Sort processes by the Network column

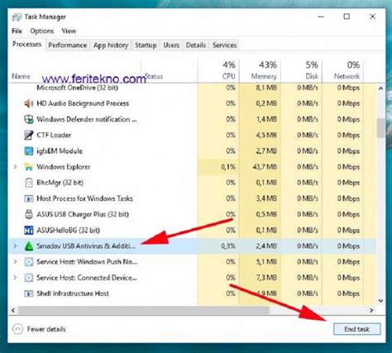click(x=343, y=71)
